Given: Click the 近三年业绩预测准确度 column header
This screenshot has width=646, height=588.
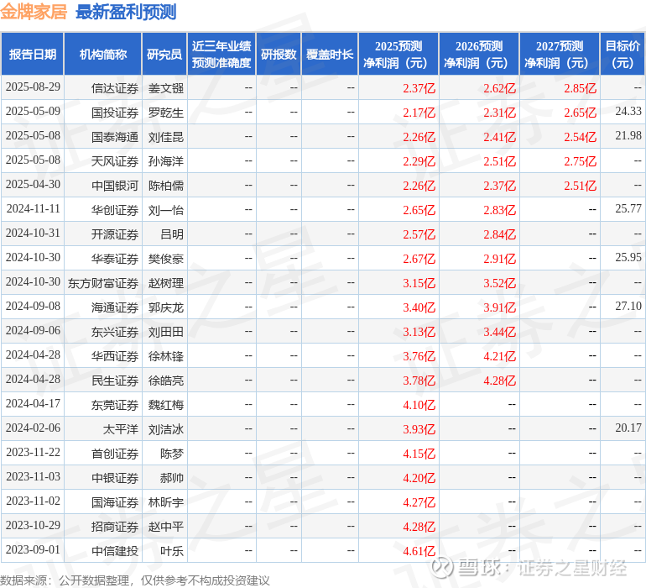Looking at the screenshot, I should click(221, 54).
